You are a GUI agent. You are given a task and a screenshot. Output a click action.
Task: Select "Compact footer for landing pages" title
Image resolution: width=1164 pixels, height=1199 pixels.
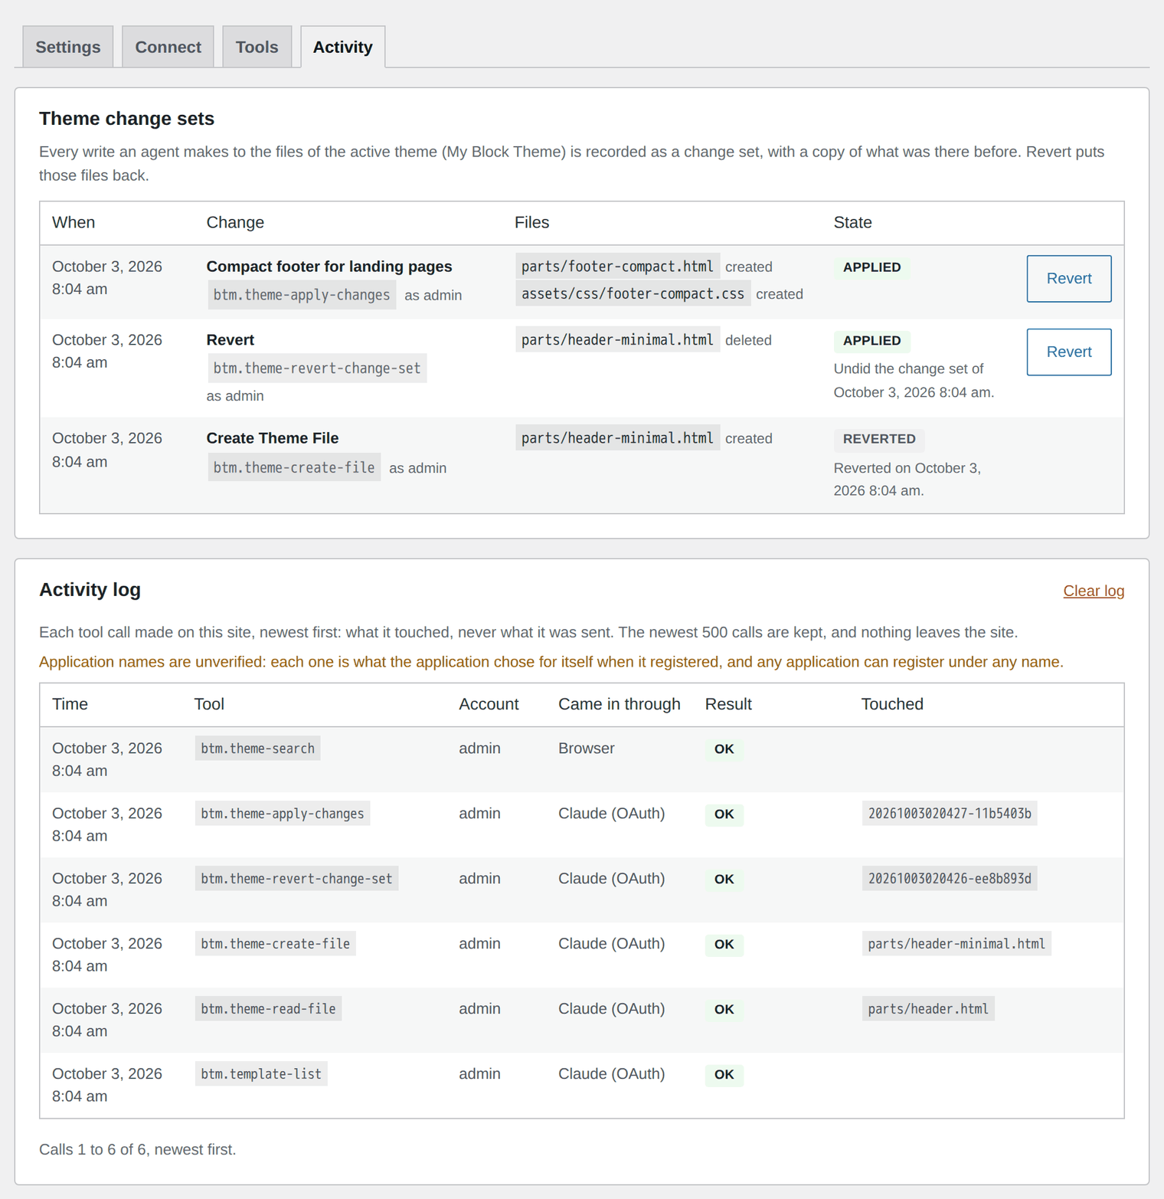[329, 267]
